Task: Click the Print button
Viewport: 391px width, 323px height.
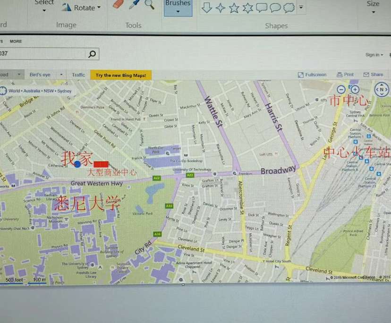Action: pos(345,74)
